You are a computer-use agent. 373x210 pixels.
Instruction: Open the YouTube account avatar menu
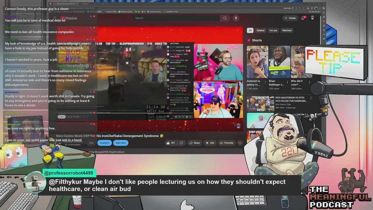(312, 18)
